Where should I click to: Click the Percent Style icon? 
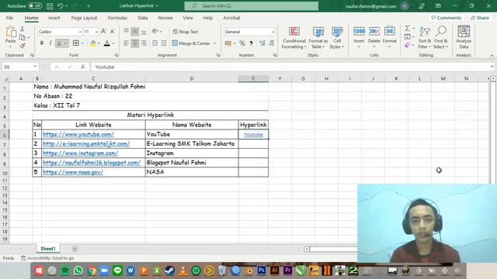pos(242,43)
